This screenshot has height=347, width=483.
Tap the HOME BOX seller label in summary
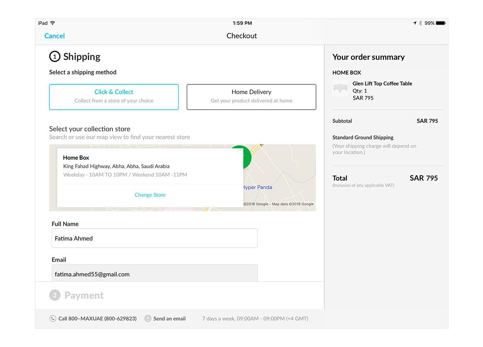point(347,73)
